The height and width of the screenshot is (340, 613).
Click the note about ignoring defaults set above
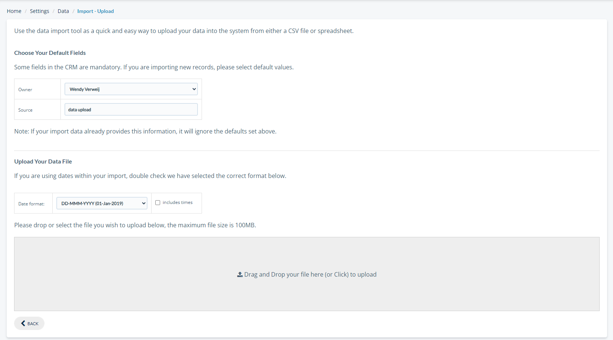[145, 131]
